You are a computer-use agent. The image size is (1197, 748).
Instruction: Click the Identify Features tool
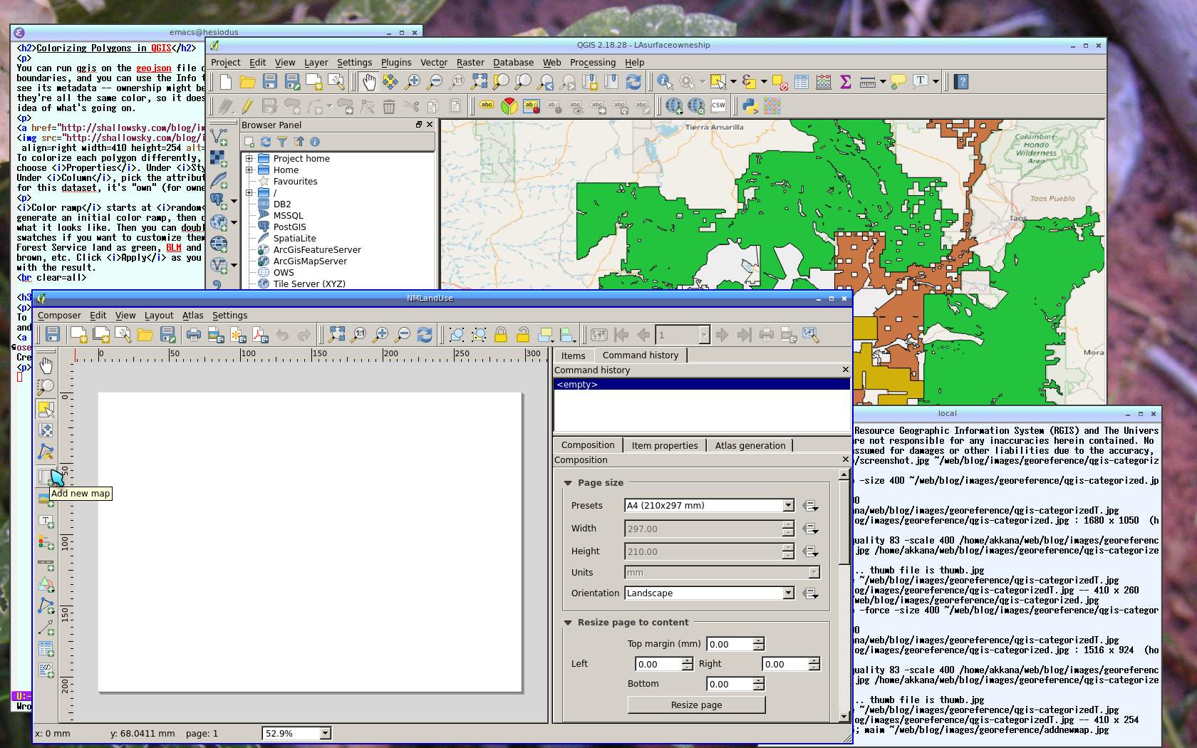664,82
